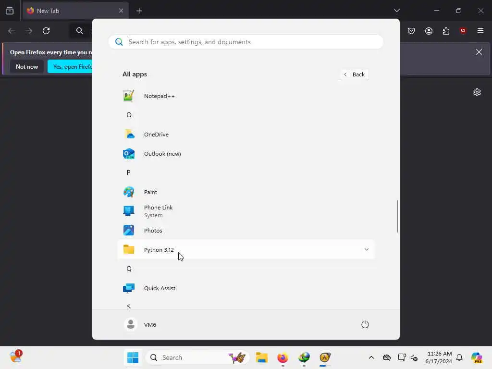Open the orange lambda taskbar app

325,357
